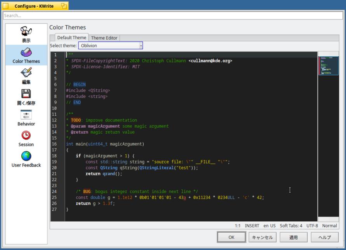This screenshot has width=346, height=250.
Task: Click the UTF-8 encoding status entry
Action: [312, 226]
